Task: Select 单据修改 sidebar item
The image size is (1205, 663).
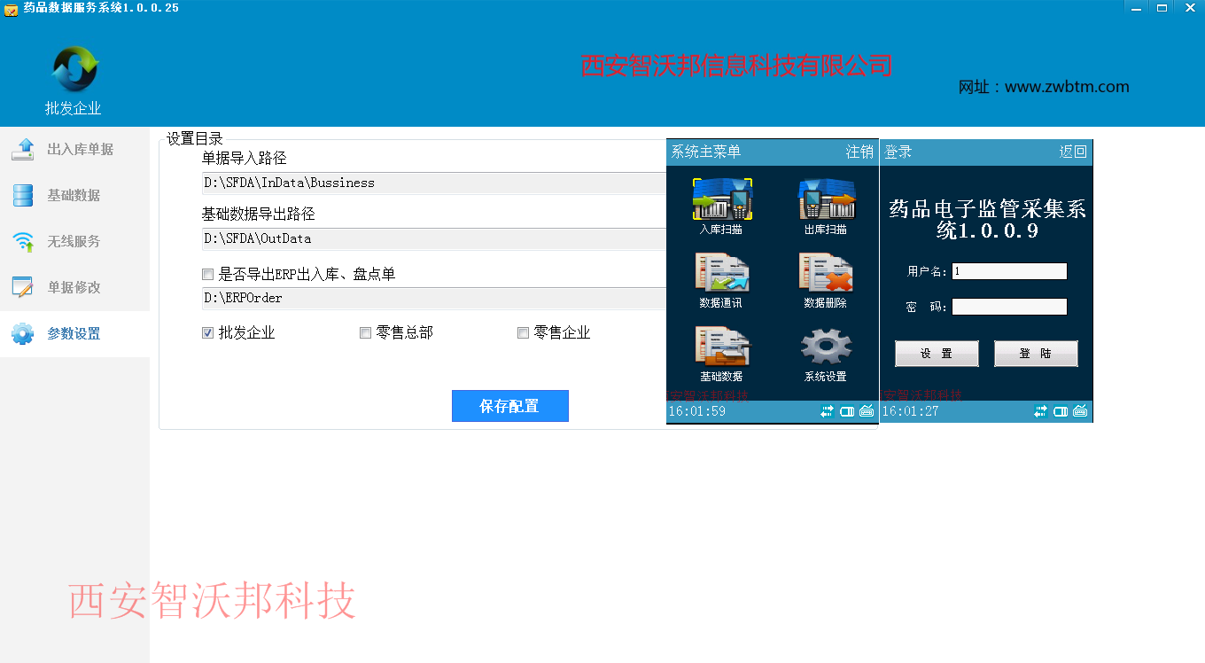Action: tap(74, 288)
